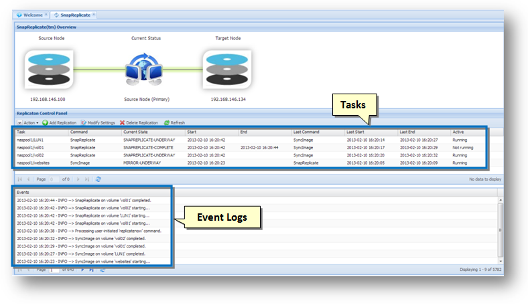Open Modify Settings for the replication
Screen dimensions: 528x305
(x=97, y=123)
